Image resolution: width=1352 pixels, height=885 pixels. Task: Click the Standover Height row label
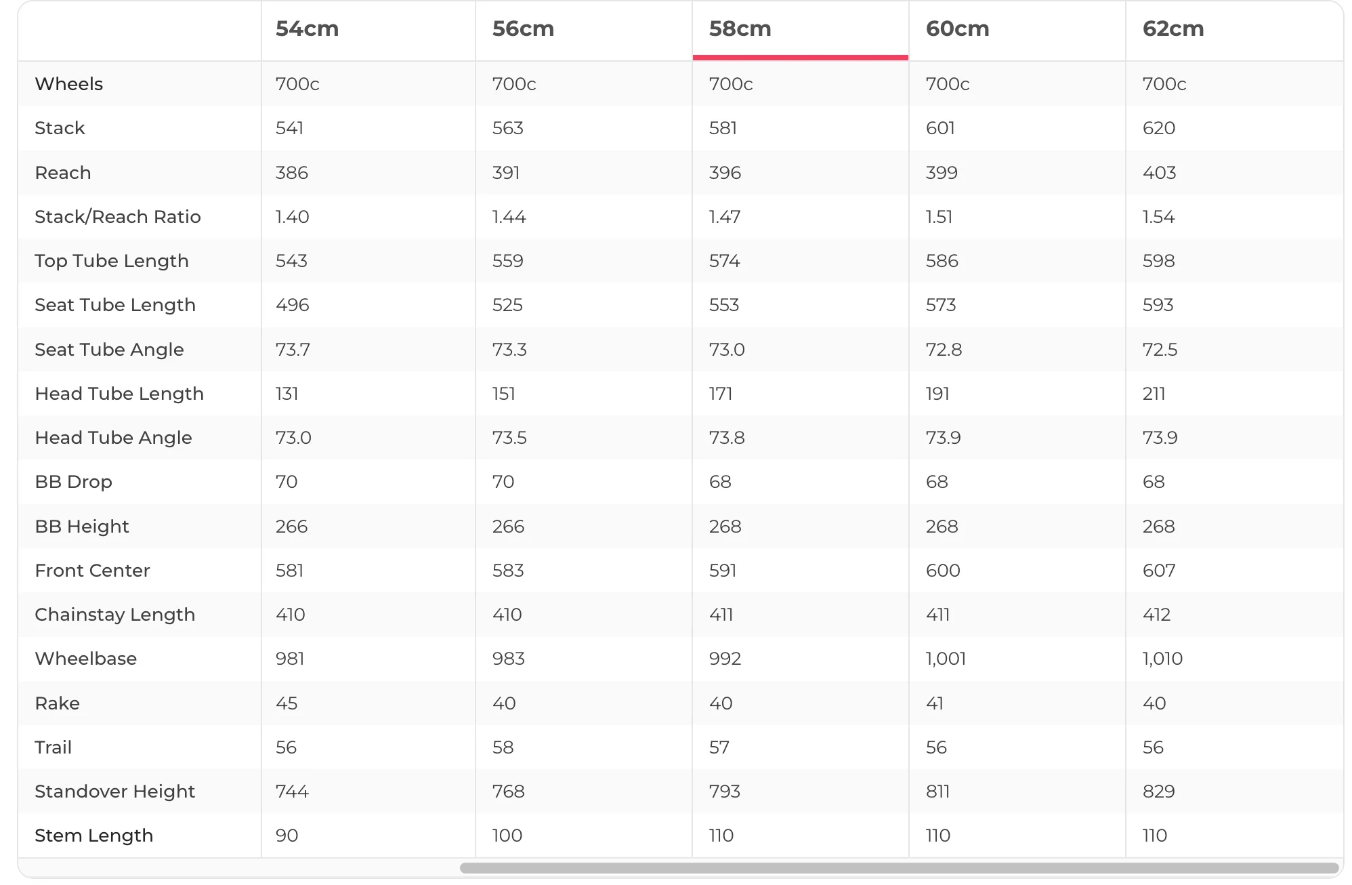114,791
